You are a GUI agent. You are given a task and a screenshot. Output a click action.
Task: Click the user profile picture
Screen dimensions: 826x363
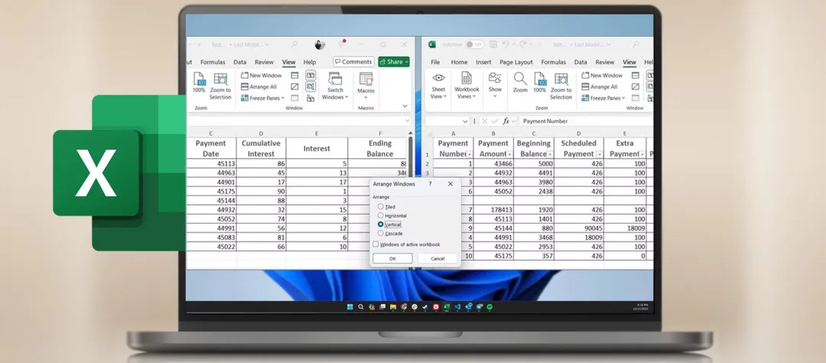coord(320,45)
